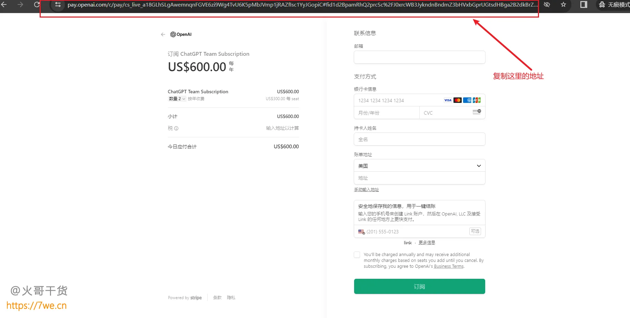Check the annual charge agreement checkbox
Screen dimensions: 630x318
pyautogui.click(x=357, y=255)
